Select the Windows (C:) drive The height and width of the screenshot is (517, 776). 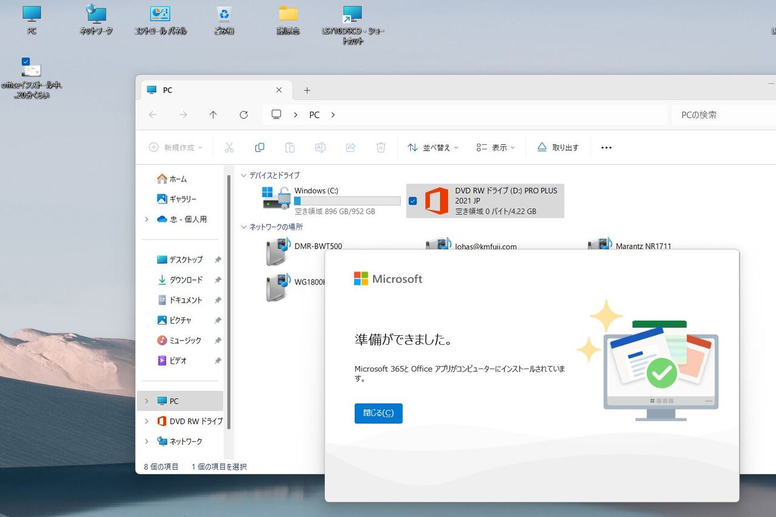[332, 201]
